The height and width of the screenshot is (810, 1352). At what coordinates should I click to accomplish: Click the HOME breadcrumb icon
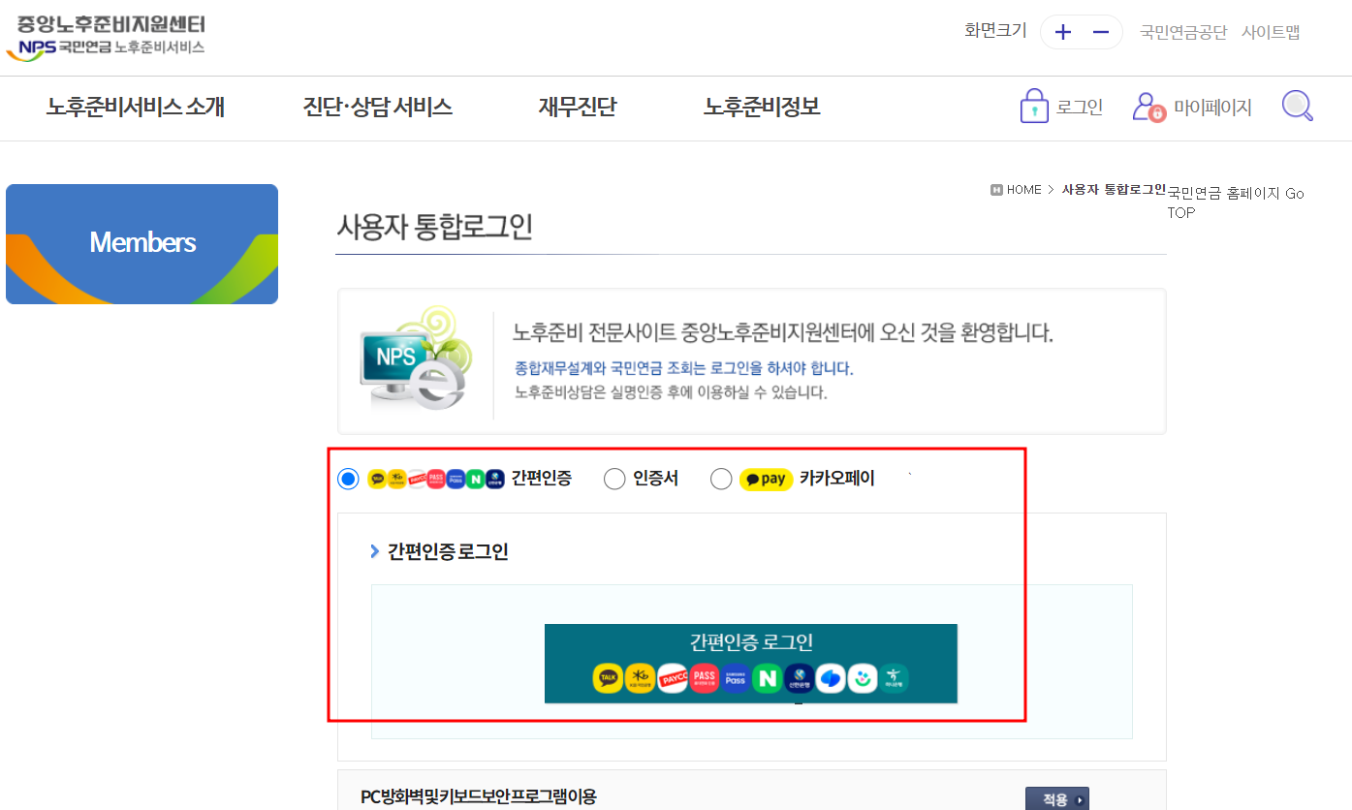coord(996,190)
